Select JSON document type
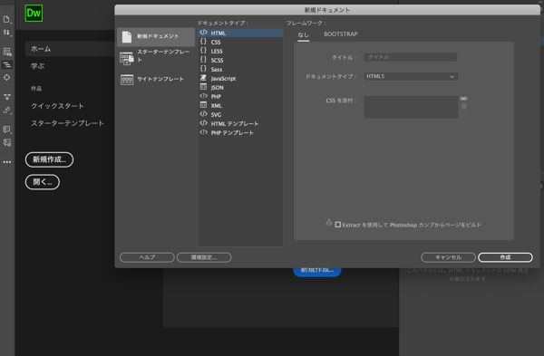The height and width of the screenshot is (356, 544). (x=240, y=87)
